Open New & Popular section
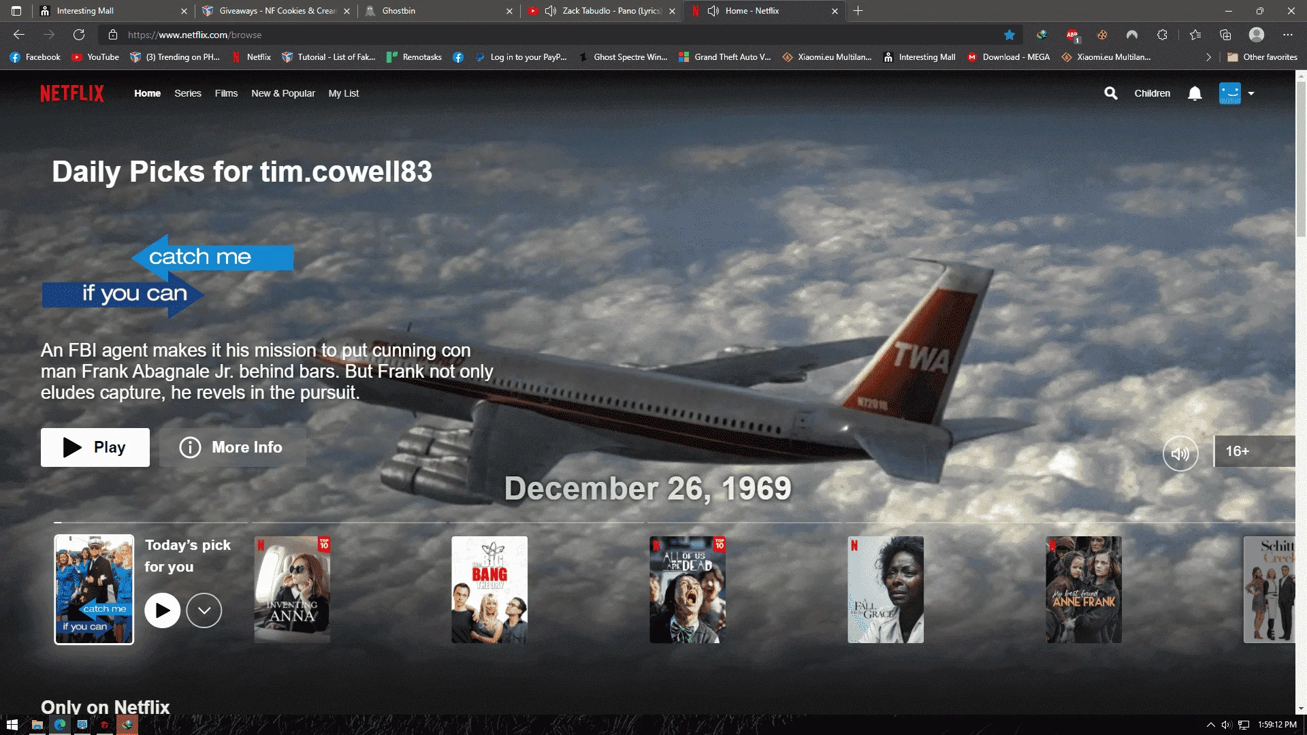This screenshot has height=735, width=1307. click(283, 93)
